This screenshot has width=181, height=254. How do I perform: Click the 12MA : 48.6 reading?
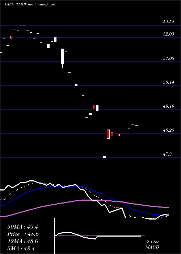[x=22, y=241]
